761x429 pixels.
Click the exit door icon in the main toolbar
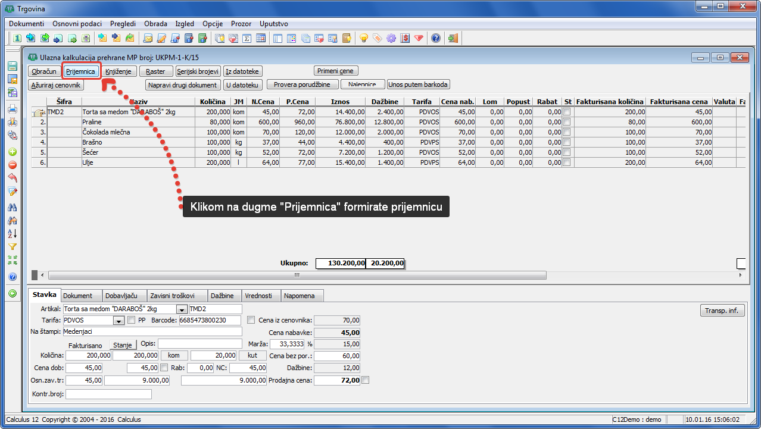(453, 38)
